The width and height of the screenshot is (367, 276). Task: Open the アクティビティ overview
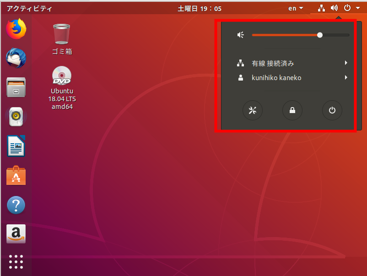coord(29,8)
